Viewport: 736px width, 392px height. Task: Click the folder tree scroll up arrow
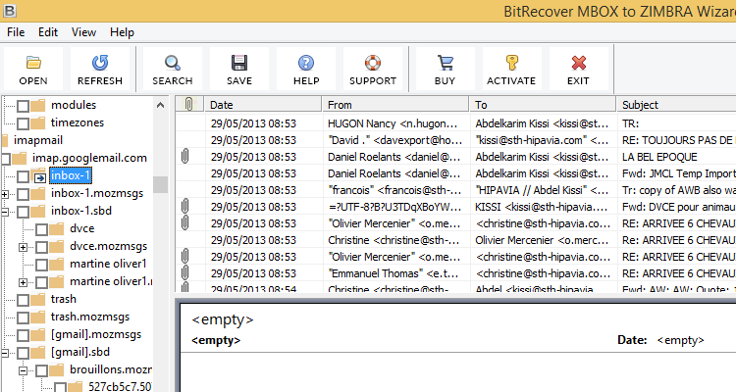[161, 105]
